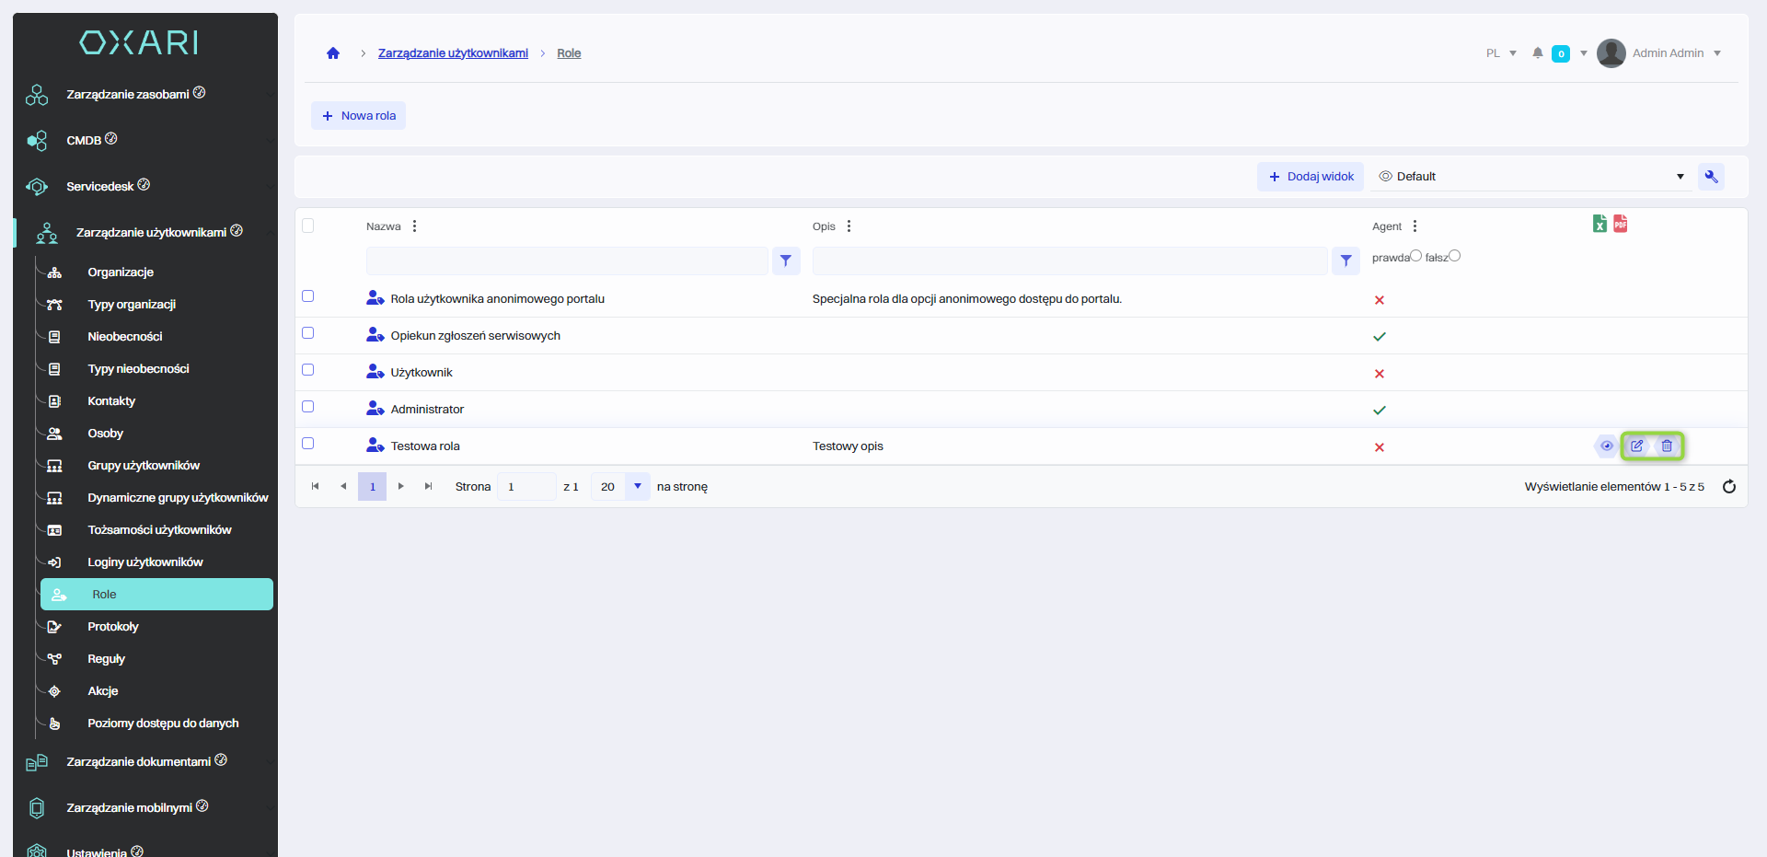Open the PL language dropdown
The image size is (1767, 857).
coord(1501,53)
